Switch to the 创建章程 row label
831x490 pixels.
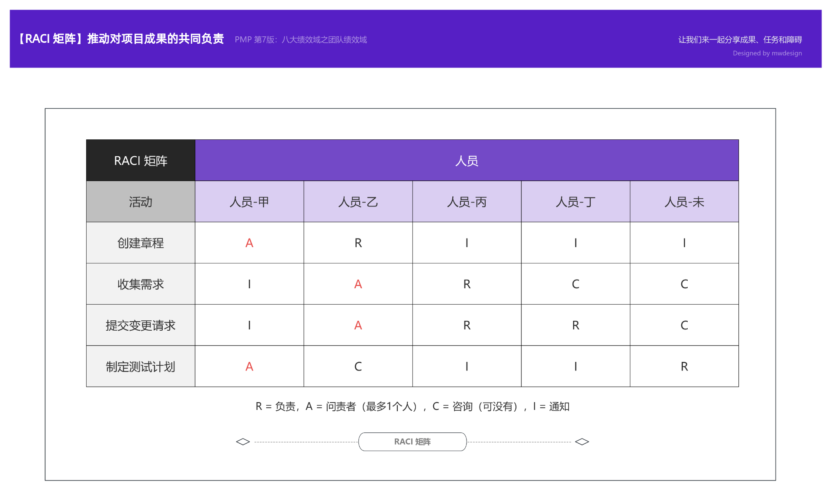(141, 243)
